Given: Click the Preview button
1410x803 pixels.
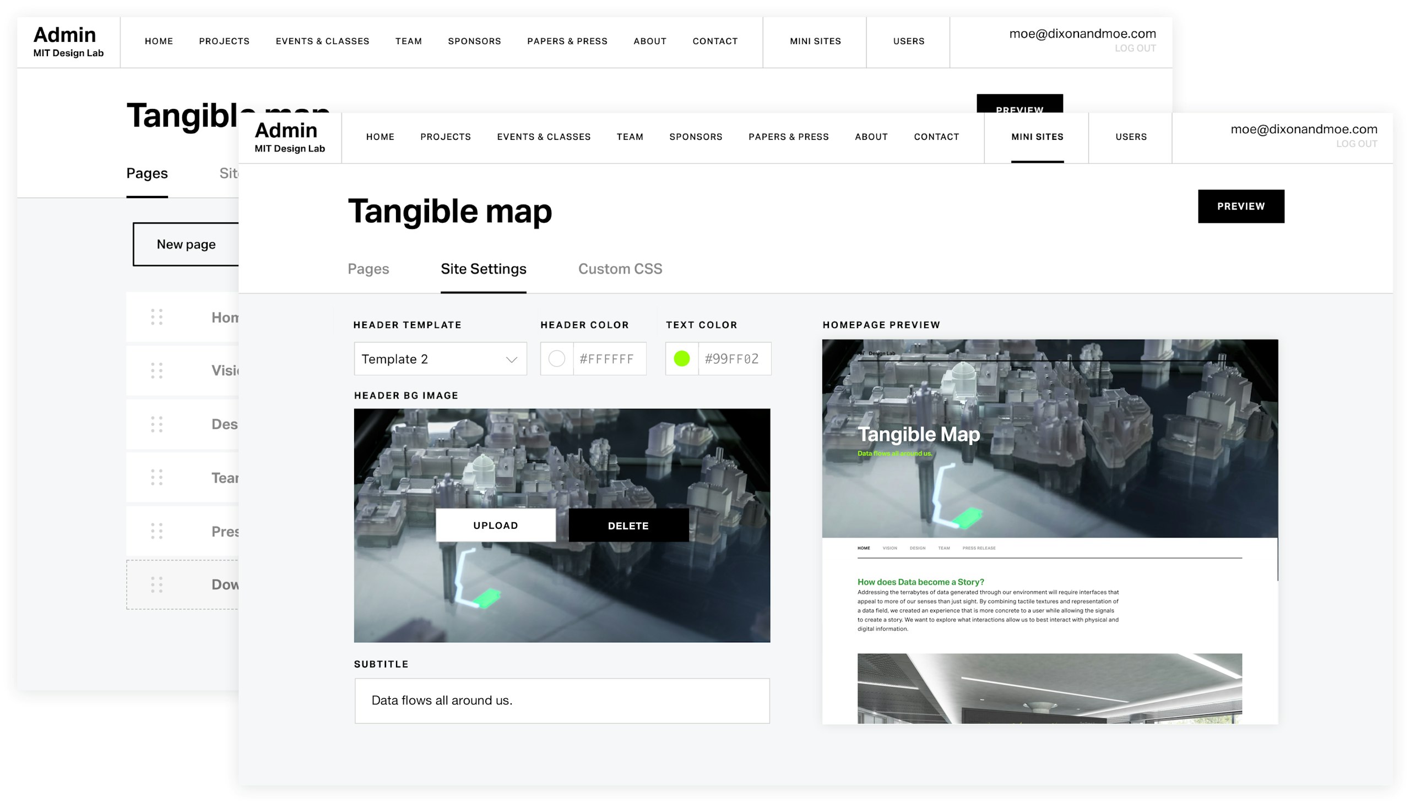Looking at the screenshot, I should tap(1240, 206).
